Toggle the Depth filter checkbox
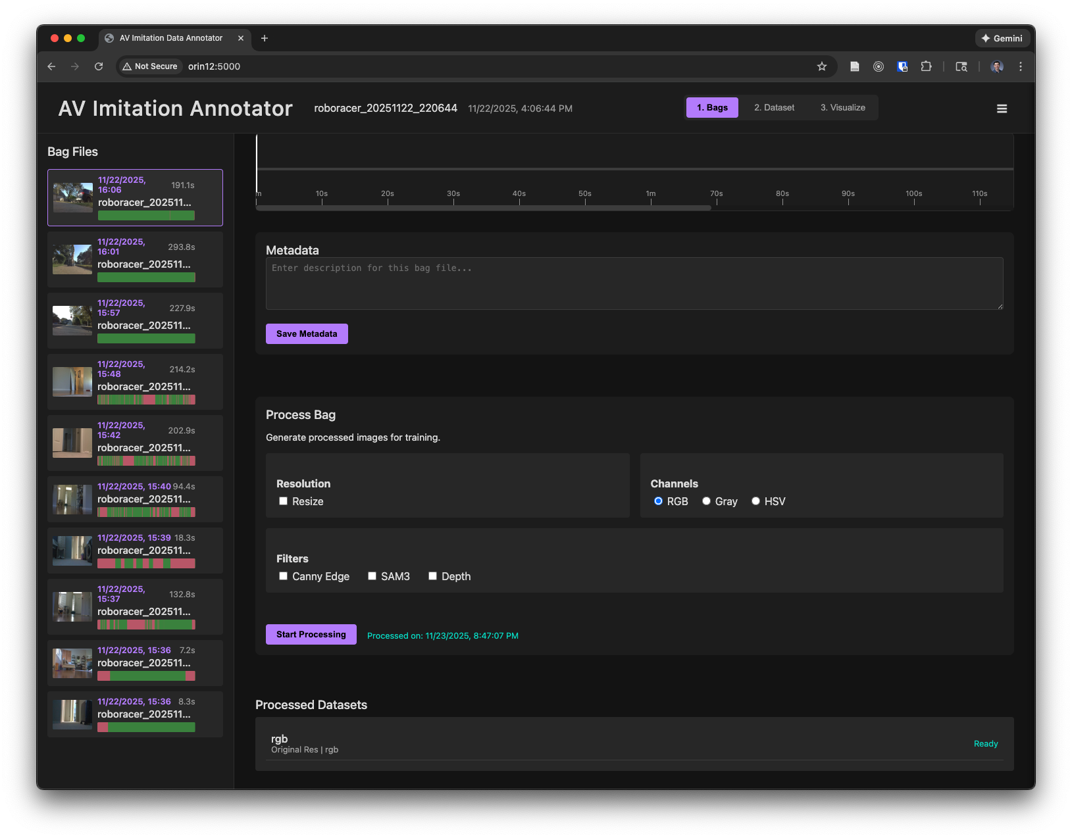Viewport: 1072px width, 838px height. pos(433,576)
